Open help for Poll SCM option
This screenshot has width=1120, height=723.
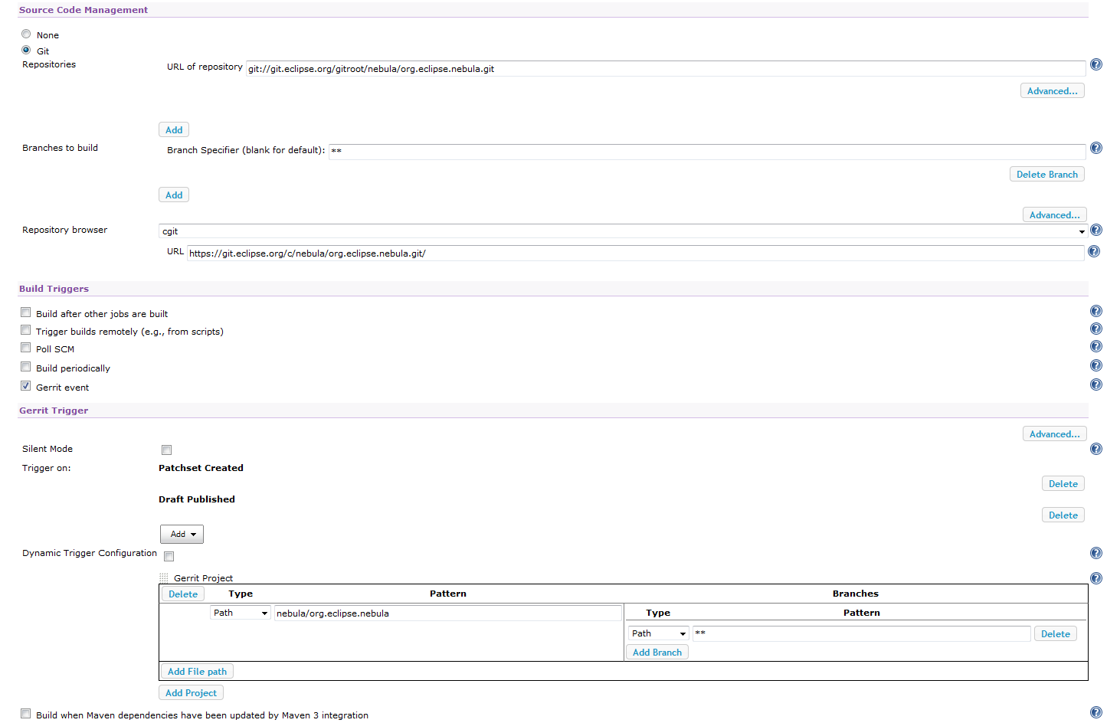pyautogui.click(x=1095, y=346)
